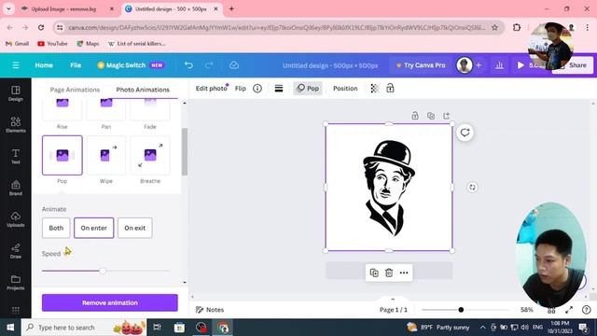Click the add page icon above the canvas
Viewport: 597px width, 336px height.
point(446,116)
